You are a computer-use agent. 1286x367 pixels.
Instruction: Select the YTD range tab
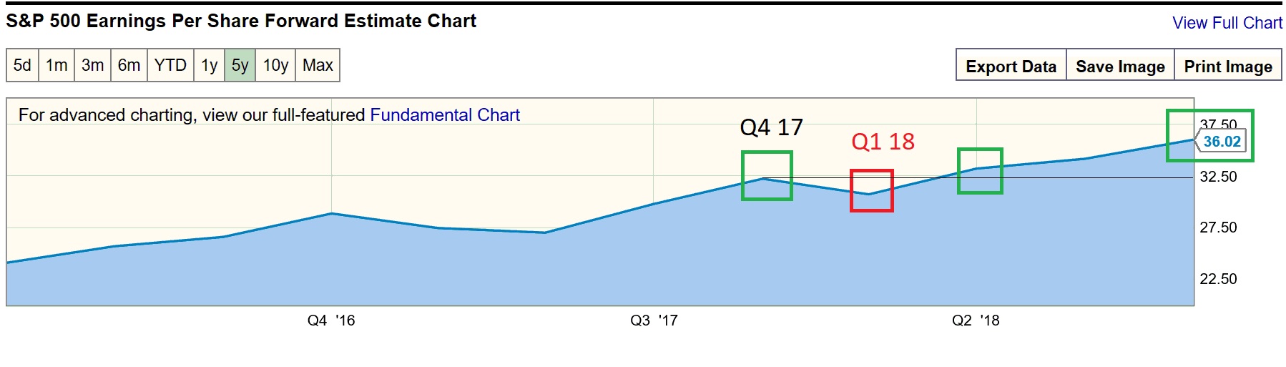pos(170,65)
